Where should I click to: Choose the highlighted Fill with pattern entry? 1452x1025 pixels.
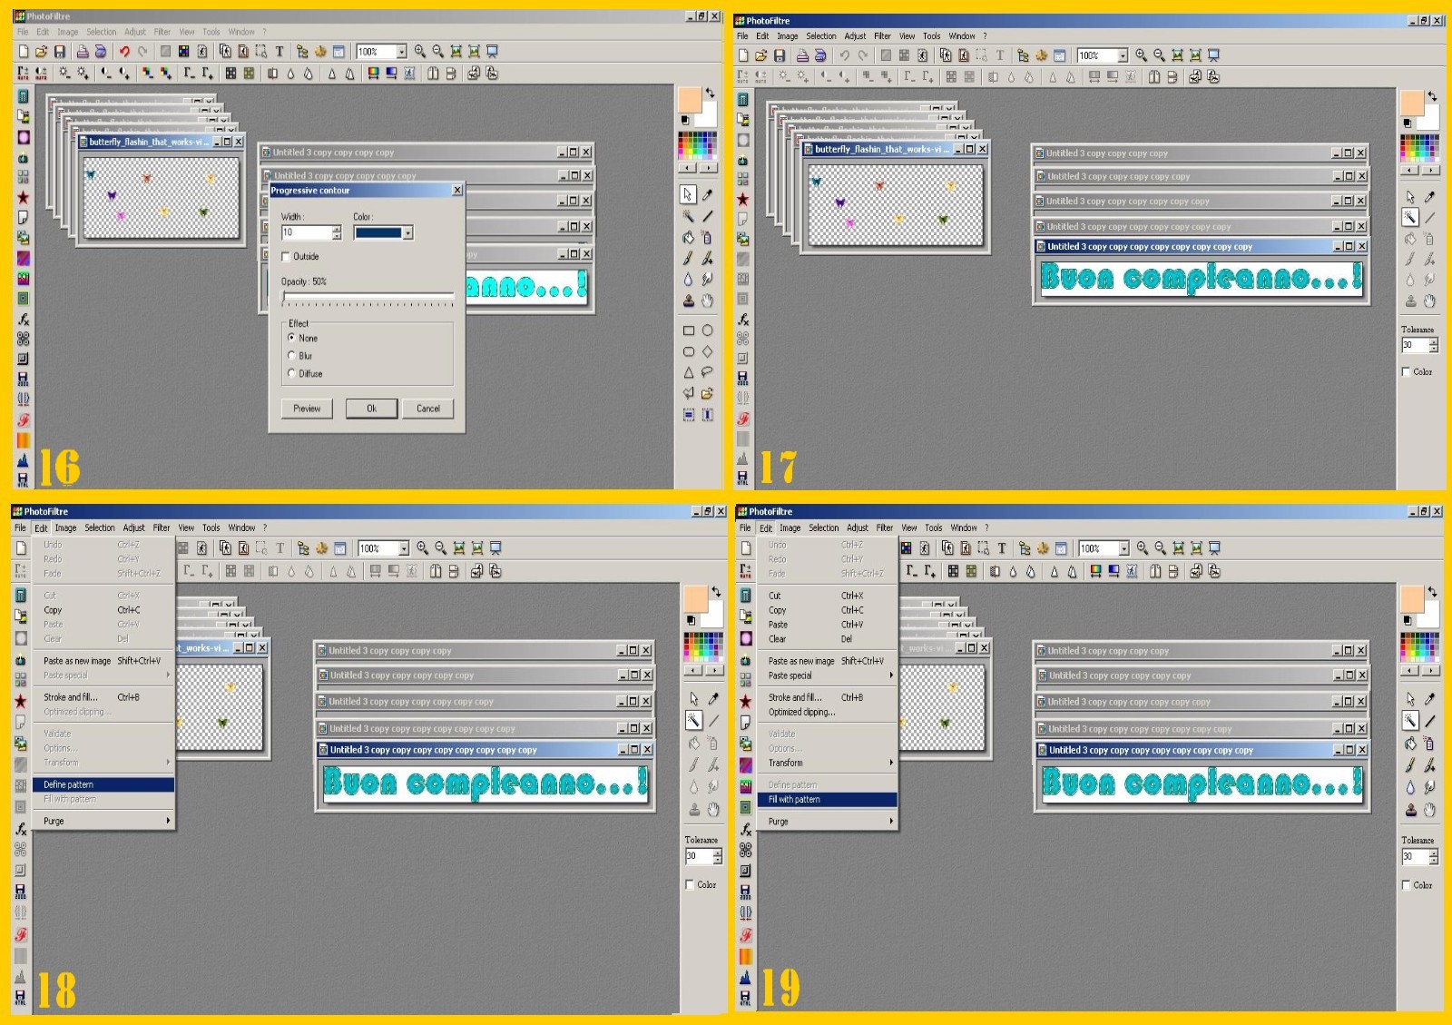tap(826, 800)
